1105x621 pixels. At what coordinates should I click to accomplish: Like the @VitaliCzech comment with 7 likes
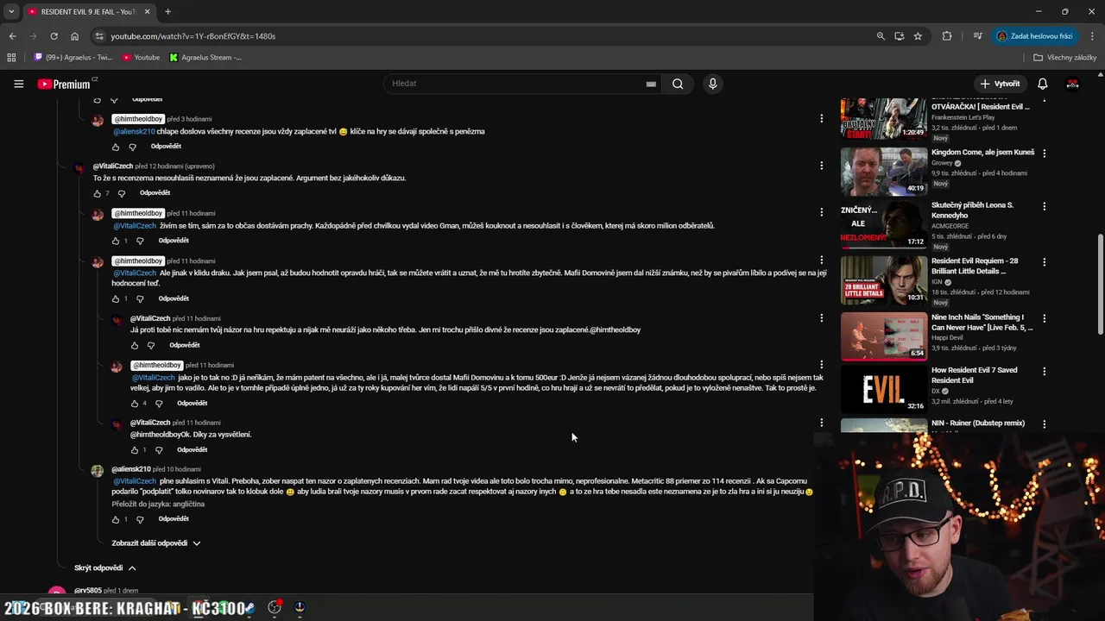(x=97, y=193)
